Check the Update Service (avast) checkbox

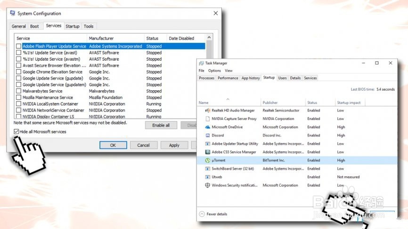click(18, 53)
